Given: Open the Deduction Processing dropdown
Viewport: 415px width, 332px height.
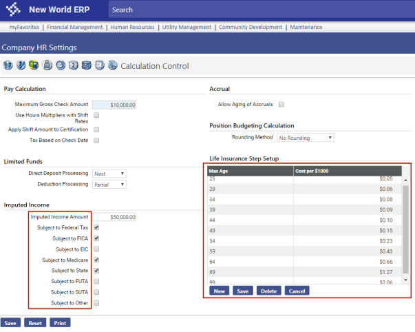Looking at the screenshot, I should 109,185.
